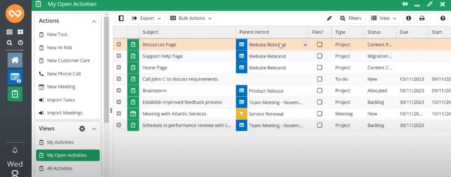Tick Files checkbox for Resources Page
This screenshot has width=451, height=177.
click(x=320, y=44)
